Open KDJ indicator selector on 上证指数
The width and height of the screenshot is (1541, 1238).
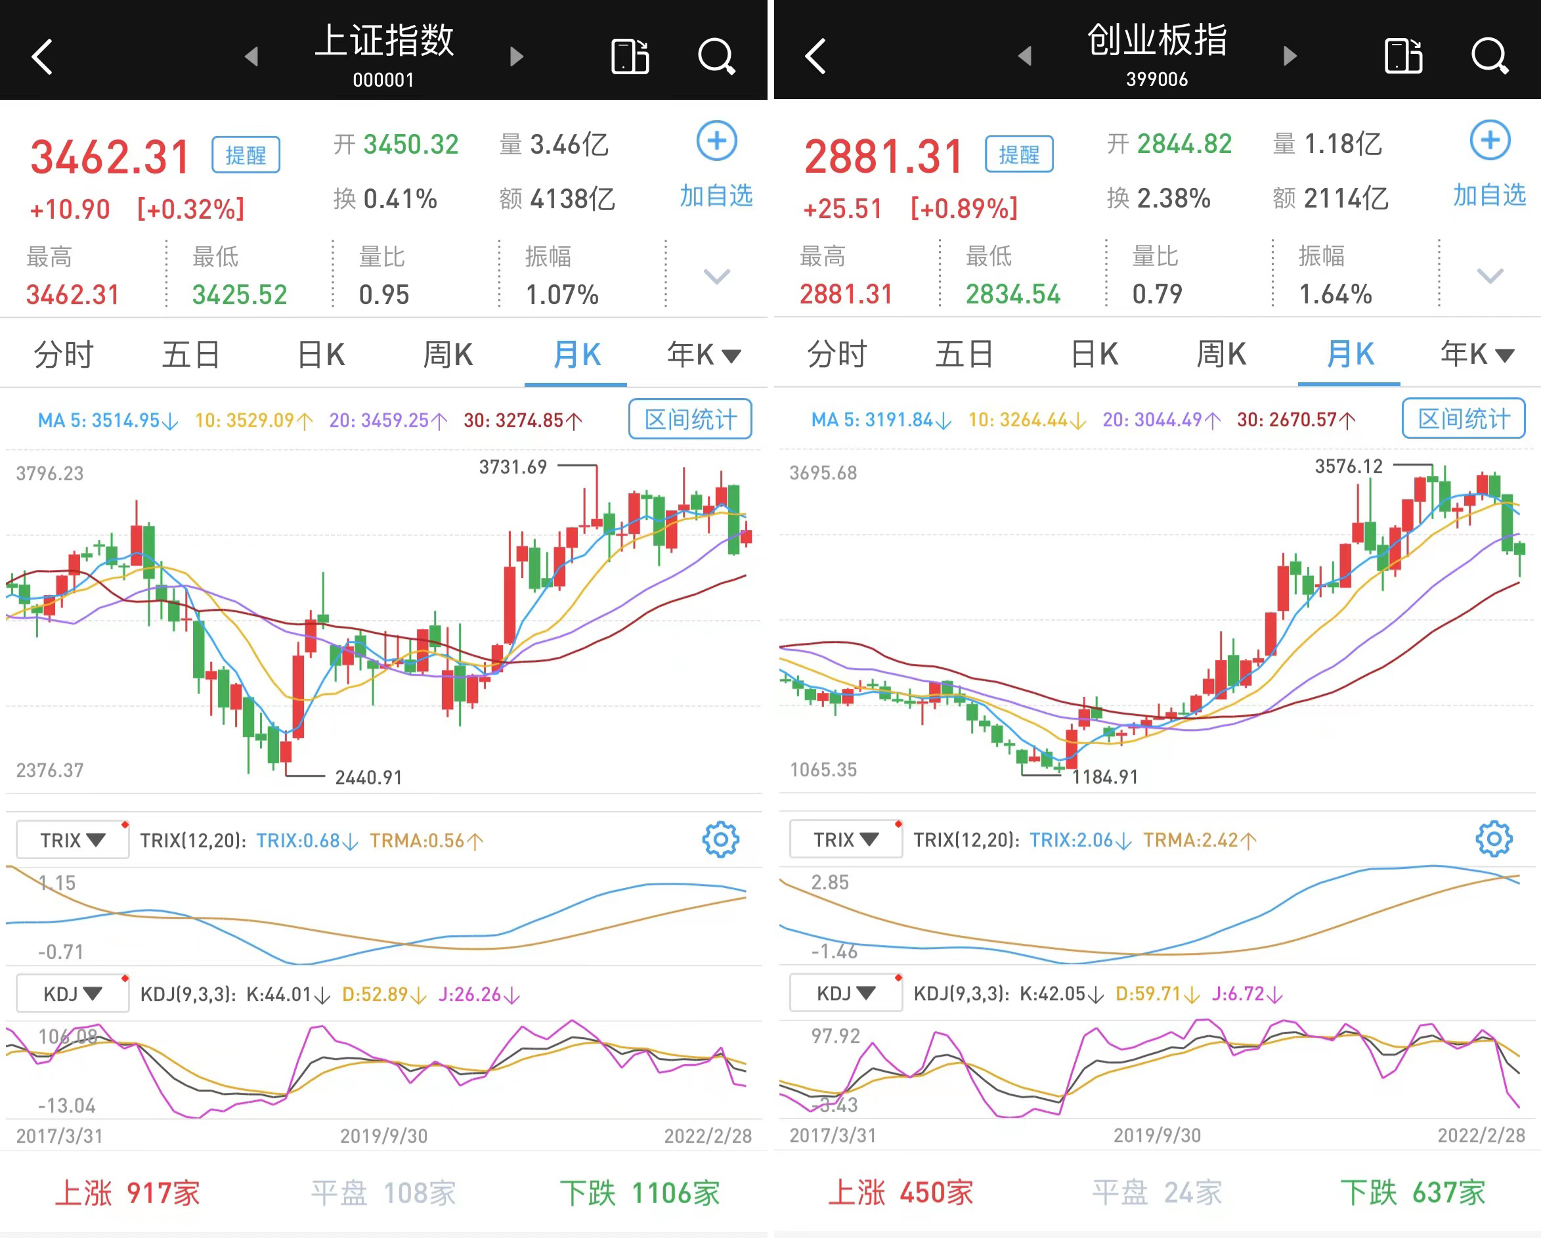72,994
